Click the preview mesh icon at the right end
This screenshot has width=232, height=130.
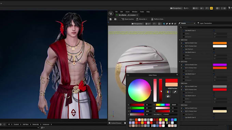click(175, 23)
